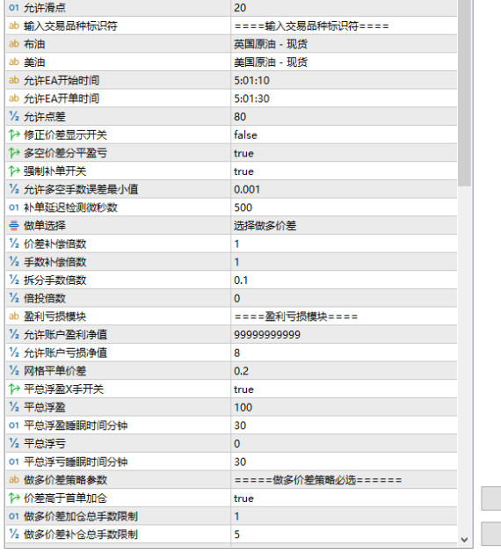501x553 pixels.
Task: Select the 允许EA开始时间 parameter name
Action: click(62, 80)
